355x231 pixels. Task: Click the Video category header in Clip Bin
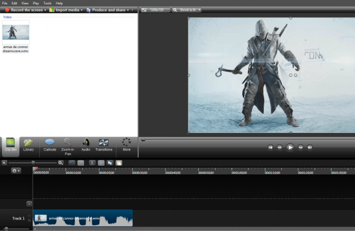pyautogui.click(x=7, y=17)
